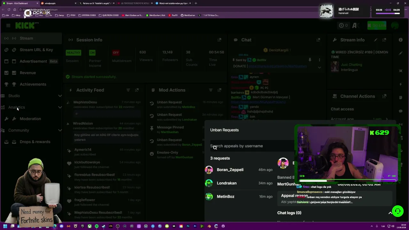Pop out the Chat panel
This screenshot has width=409, height=230.
click(318, 40)
